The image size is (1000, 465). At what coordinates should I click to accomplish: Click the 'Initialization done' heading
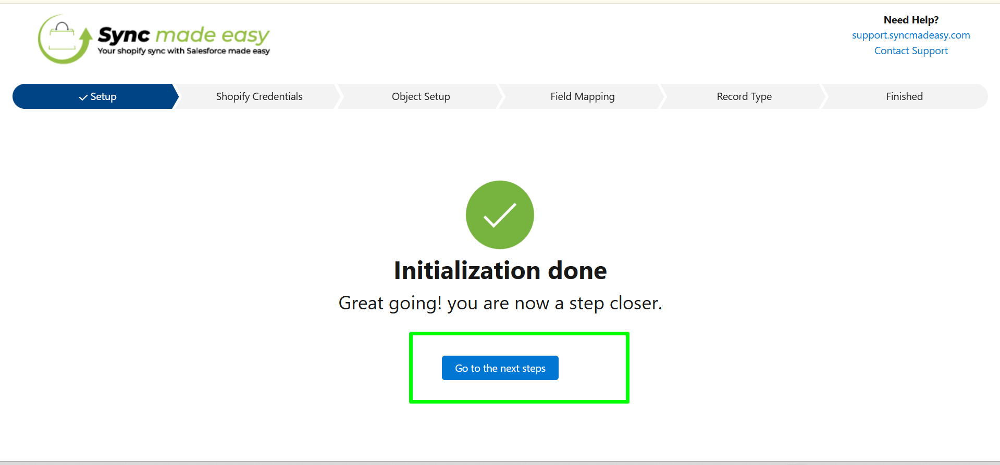pos(500,271)
